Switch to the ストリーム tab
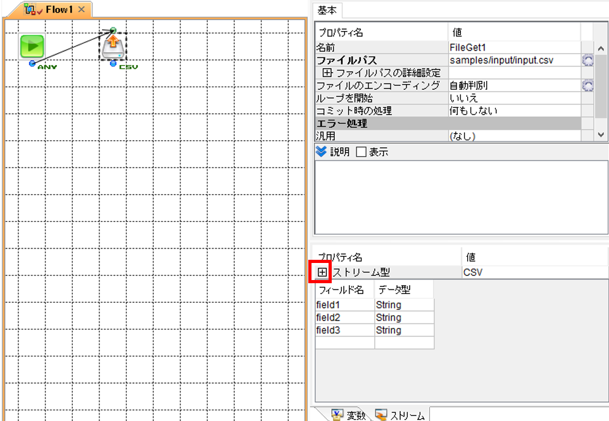The image size is (609, 421). point(400,415)
